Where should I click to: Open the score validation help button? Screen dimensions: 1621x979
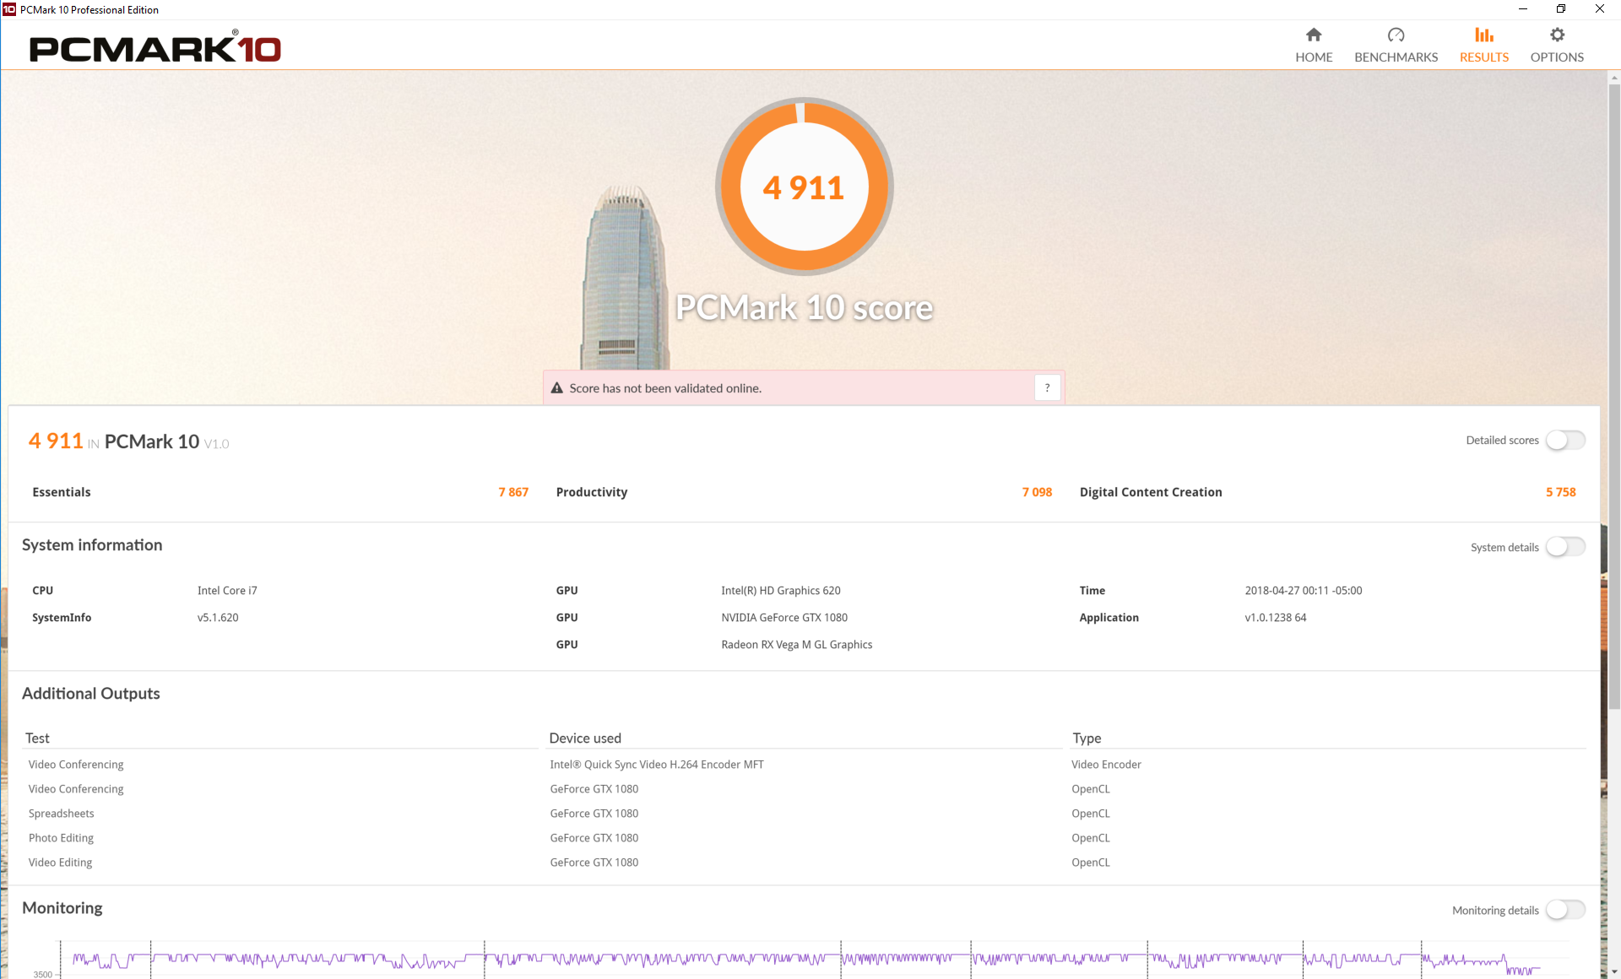1047,387
